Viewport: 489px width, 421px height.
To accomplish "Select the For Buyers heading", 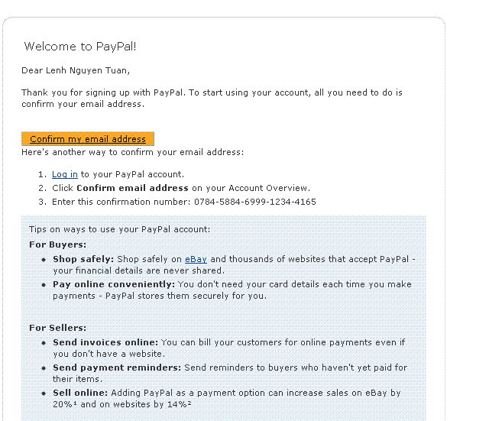I will [58, 245].
